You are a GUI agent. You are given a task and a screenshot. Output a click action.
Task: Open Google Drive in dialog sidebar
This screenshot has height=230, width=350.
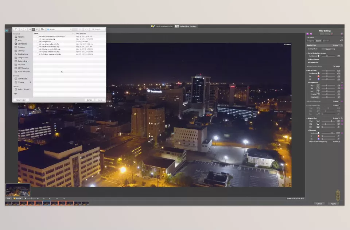[x=23, y=58]
